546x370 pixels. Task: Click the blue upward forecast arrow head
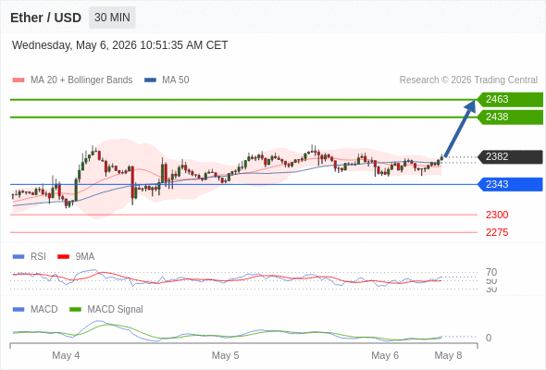[471, 105]
